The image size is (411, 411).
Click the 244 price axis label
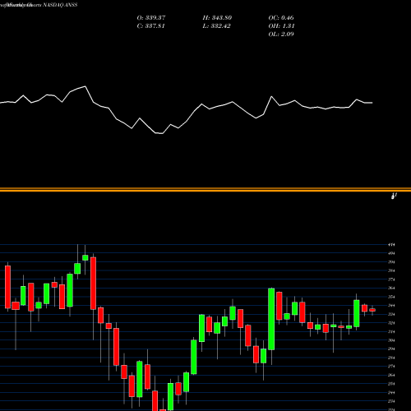391,393
